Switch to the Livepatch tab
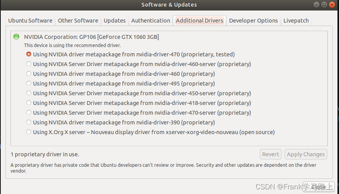Image resolution: width=339 pixels, height=194 pixels. tap(296, 21)
